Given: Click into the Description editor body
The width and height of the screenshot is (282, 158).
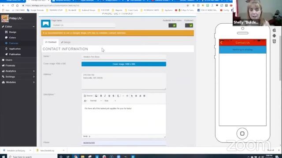Looking at the screenshot, I should pos(124,119).
